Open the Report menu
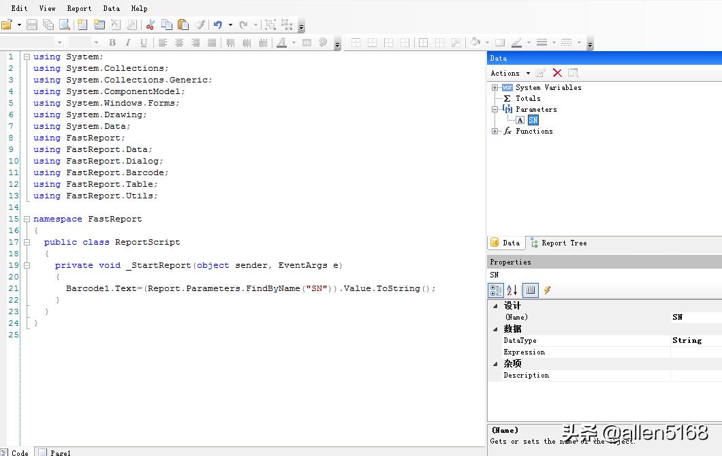Viewport: 722px width, 456px height. [79, 8]
